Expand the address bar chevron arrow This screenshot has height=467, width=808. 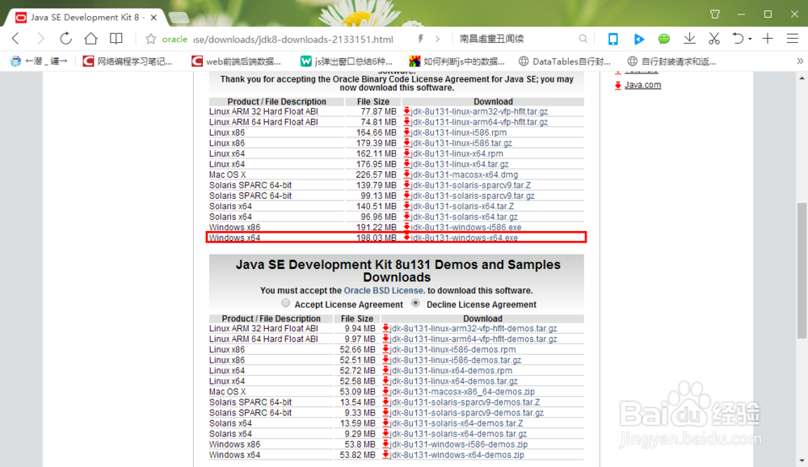pos(437,39)
